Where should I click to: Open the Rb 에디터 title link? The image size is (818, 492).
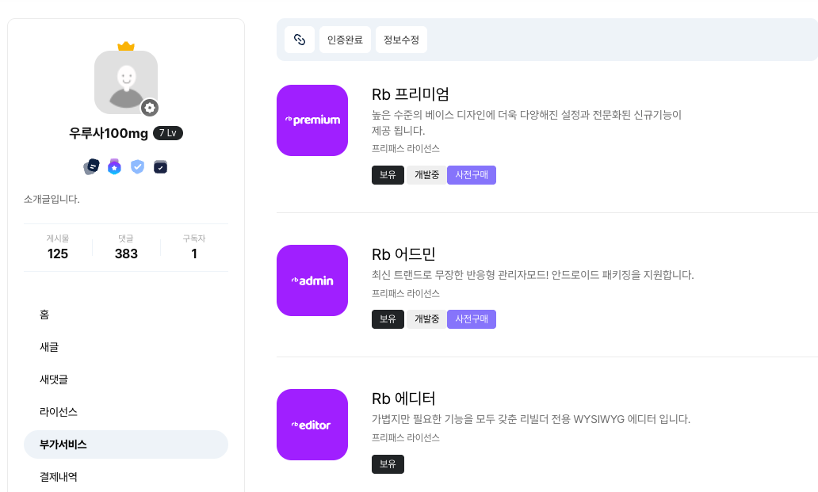[403, 399]
